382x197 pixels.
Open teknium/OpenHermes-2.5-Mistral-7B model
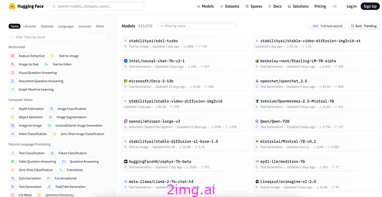[x=316, y=104]
